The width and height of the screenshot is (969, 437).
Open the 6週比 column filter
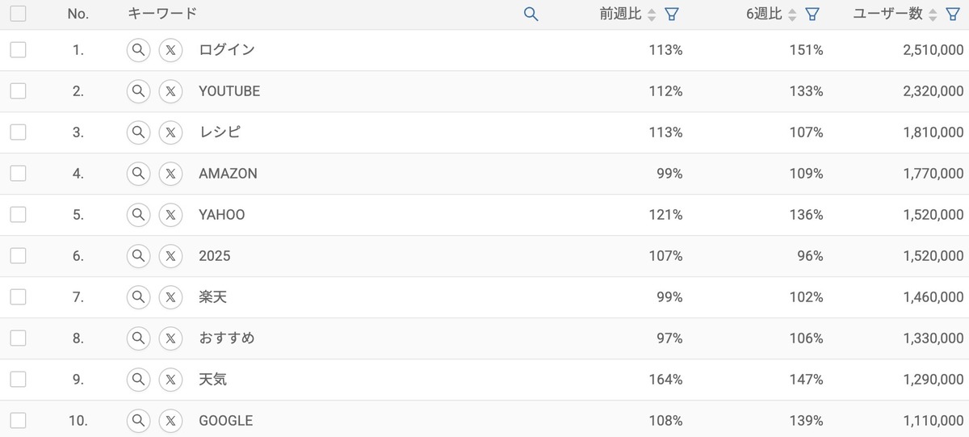[x=812, y=15]
